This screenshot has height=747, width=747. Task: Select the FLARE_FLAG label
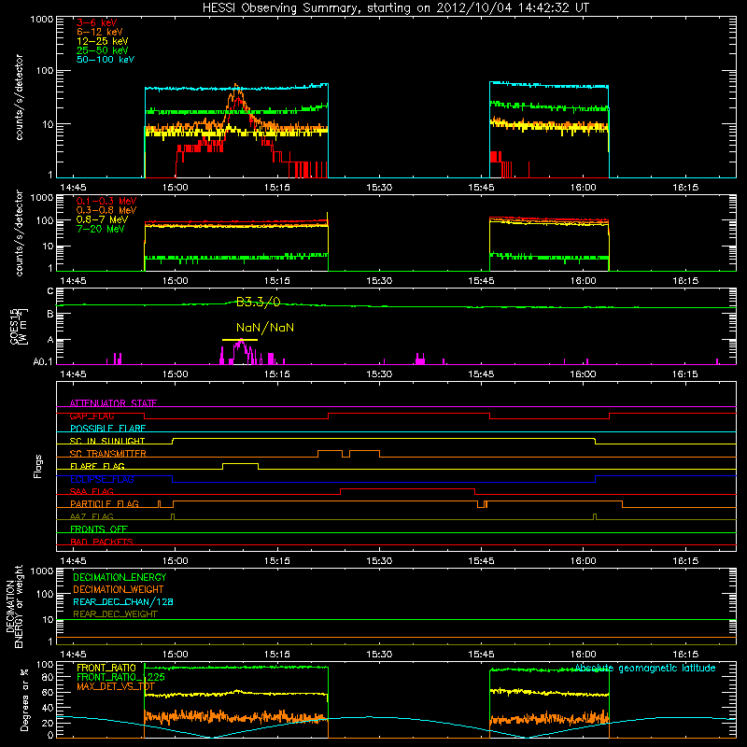(97, 466)
